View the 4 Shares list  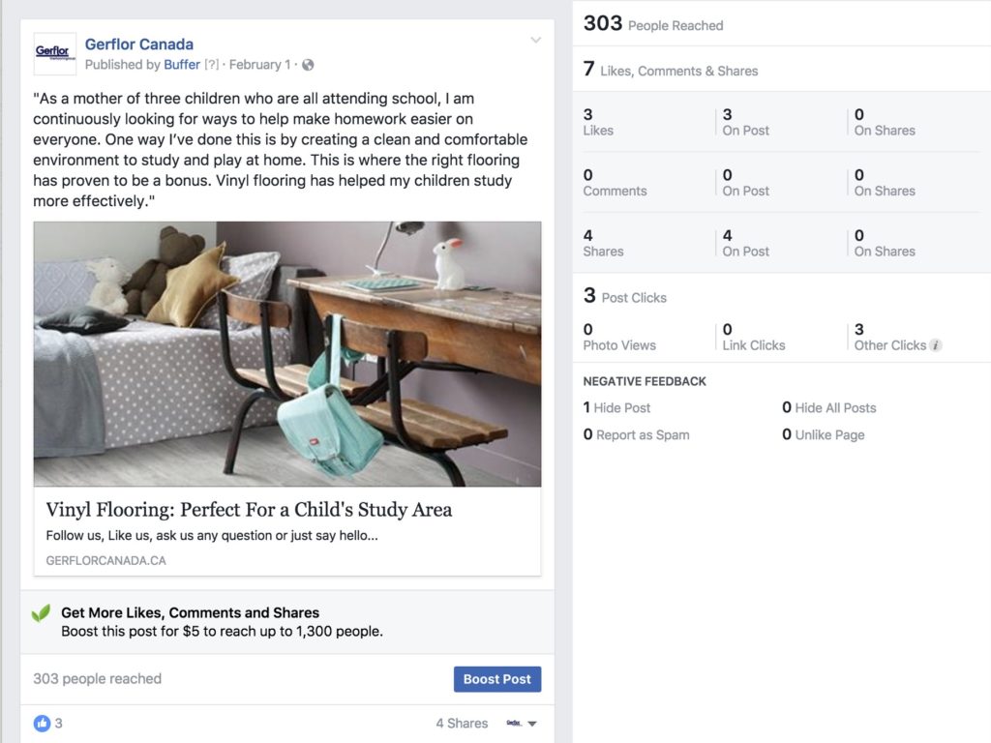[x=462, y=723]
